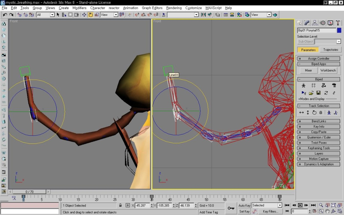Click the object name field Bip01 Ponytail15
The width and height of the screenshot is (344, 215).
pos(316,30)
